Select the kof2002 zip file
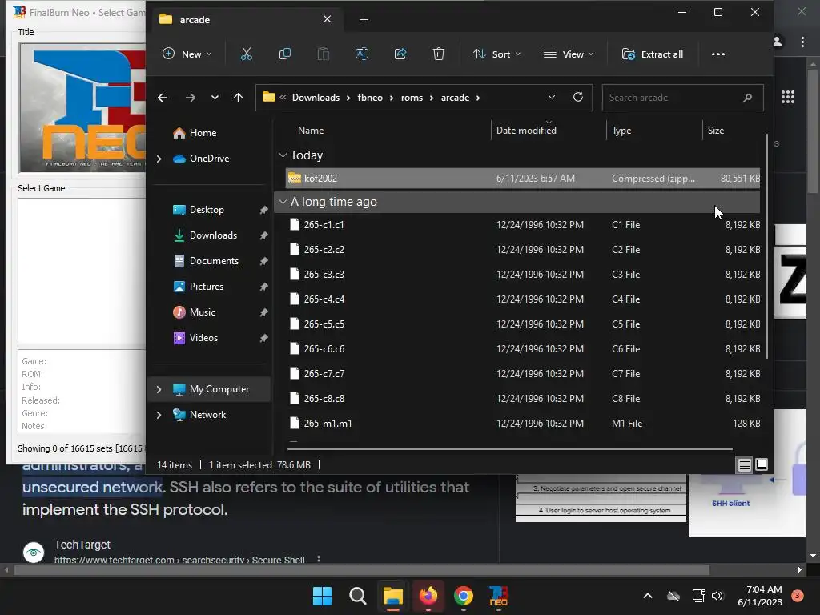 pos(523,179)
